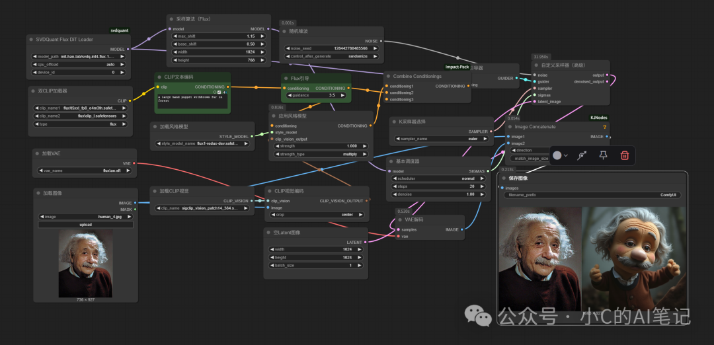This screenshot has width=714, height=345.
Task: Open the clip_name1 dropdown in 双CLIP加载器
Action: (81, 108)
